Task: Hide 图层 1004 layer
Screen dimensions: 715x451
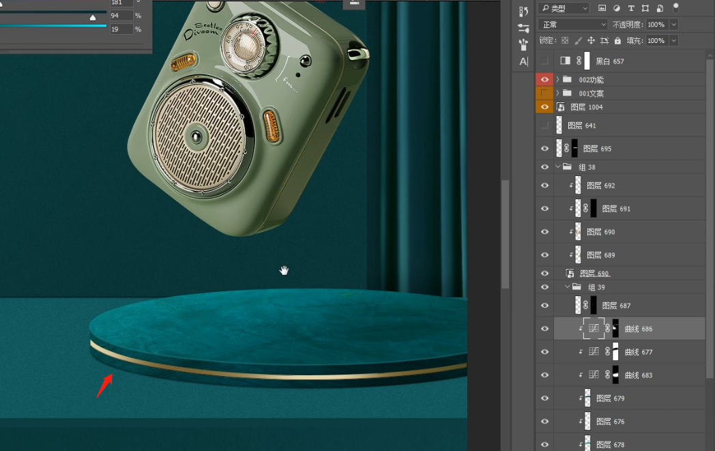Action: click(x=544, y=106)
